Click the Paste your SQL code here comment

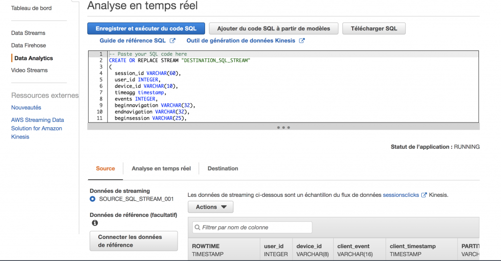(148, 54)
